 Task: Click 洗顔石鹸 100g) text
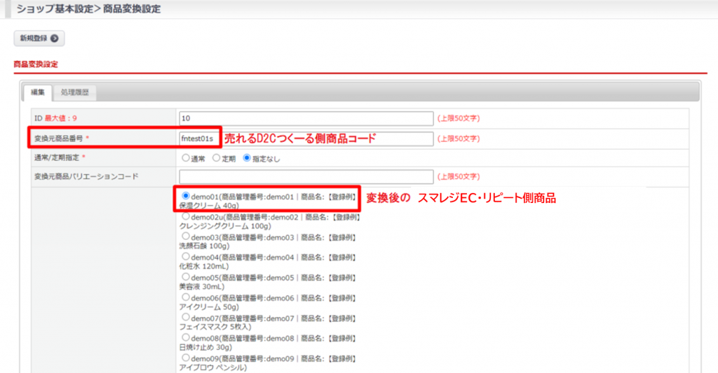(x=204, y=246)
